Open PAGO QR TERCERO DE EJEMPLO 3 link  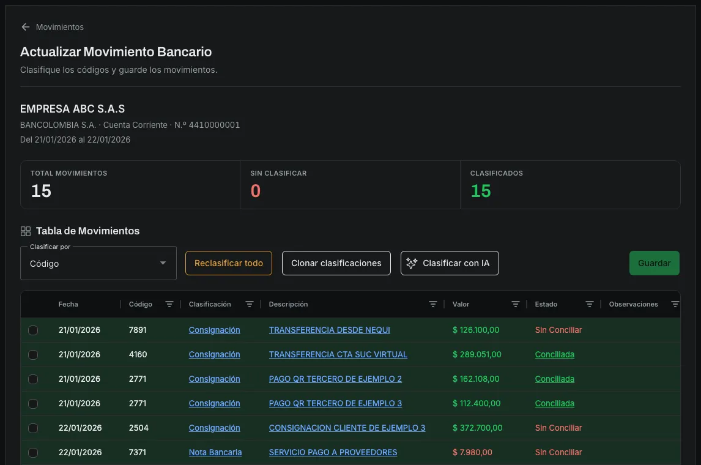pos(335,403)
